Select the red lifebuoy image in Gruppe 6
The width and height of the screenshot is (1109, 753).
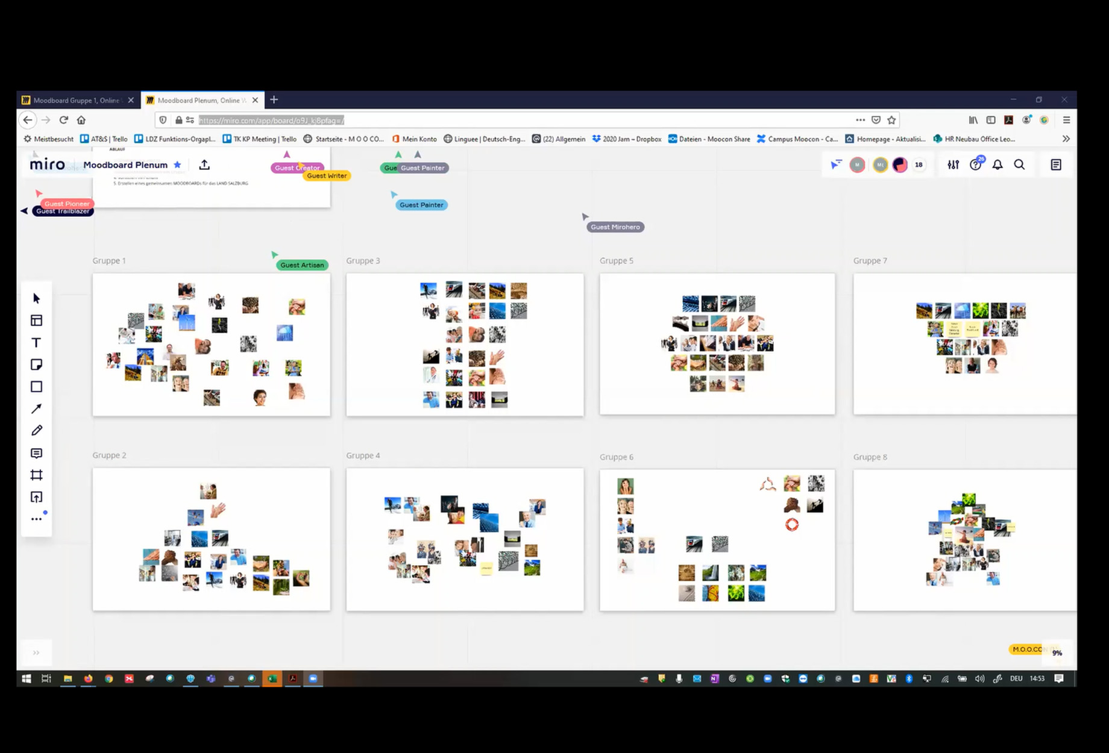click(x=792, y=525)
